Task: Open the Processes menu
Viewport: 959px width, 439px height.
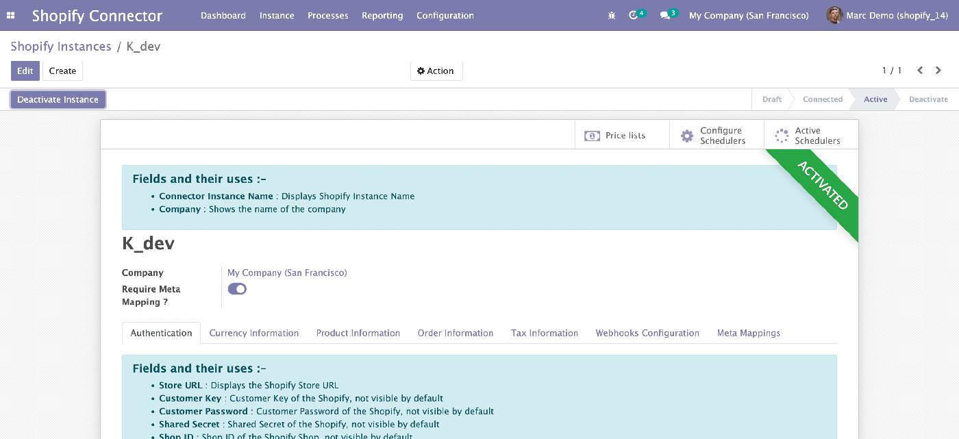Action: 328,15
